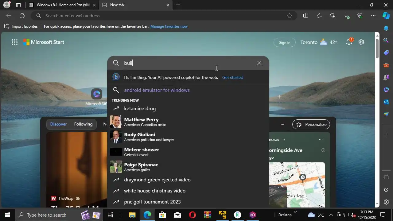Refresh the page with reload icon
Viewport: 393px width, 221px height.
click(22, 16)
